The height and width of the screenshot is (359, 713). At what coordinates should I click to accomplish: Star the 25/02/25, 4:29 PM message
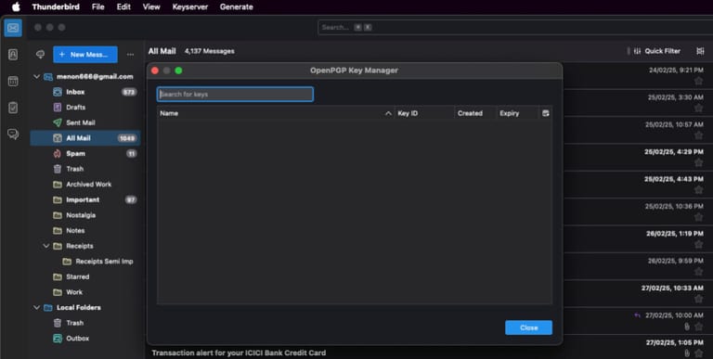point(698,162)
